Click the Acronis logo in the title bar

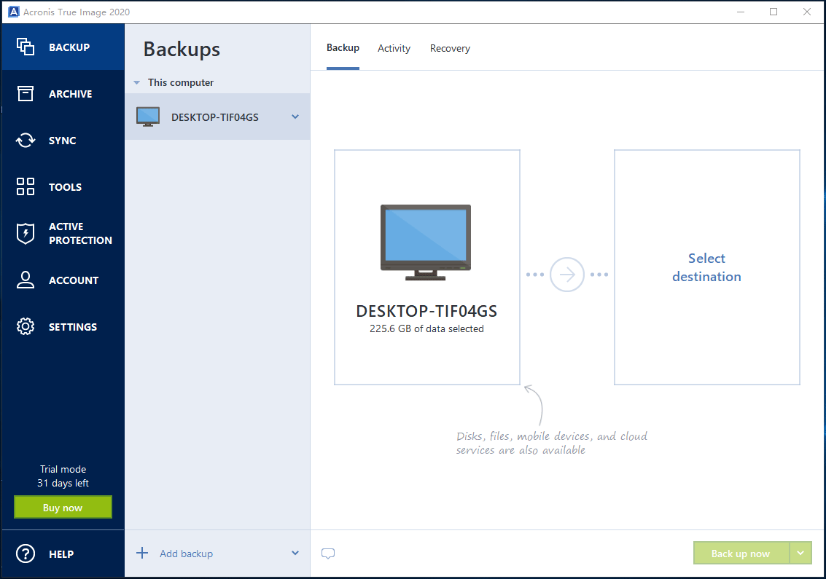[x=14, y=12]
